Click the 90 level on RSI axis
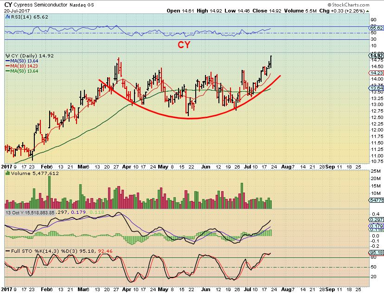Image resolution: width=384 pixels, height=293 pixels. point(374,20)
